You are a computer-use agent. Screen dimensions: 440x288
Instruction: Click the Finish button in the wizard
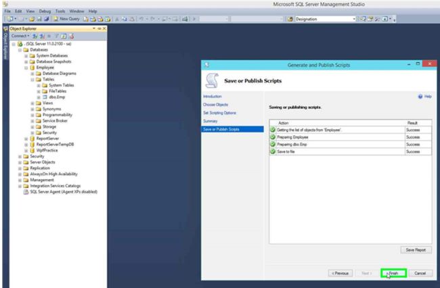point(394,273)
